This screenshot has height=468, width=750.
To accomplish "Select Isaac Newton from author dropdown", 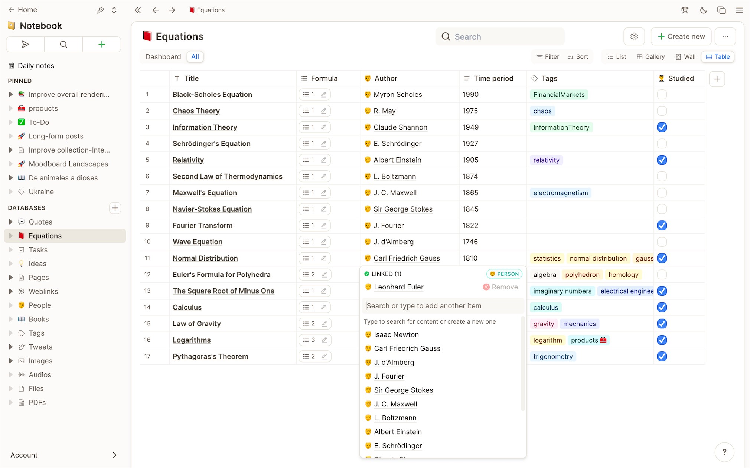I will point(396,334).
